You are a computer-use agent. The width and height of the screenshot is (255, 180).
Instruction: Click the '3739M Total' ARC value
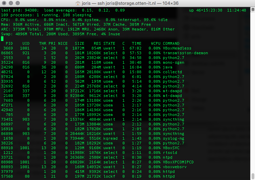pos(26,29)
